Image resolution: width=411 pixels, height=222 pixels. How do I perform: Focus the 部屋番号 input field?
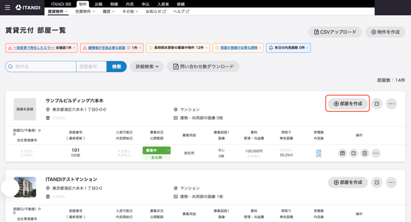[x=91, y=67]
